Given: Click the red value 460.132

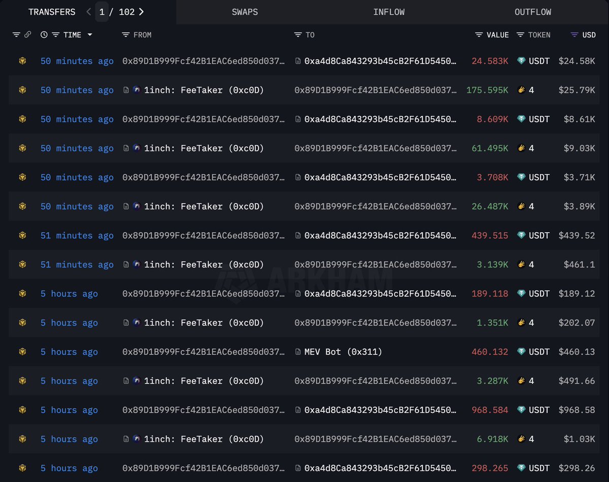Looking at the screenshot, I should [490, 352].
